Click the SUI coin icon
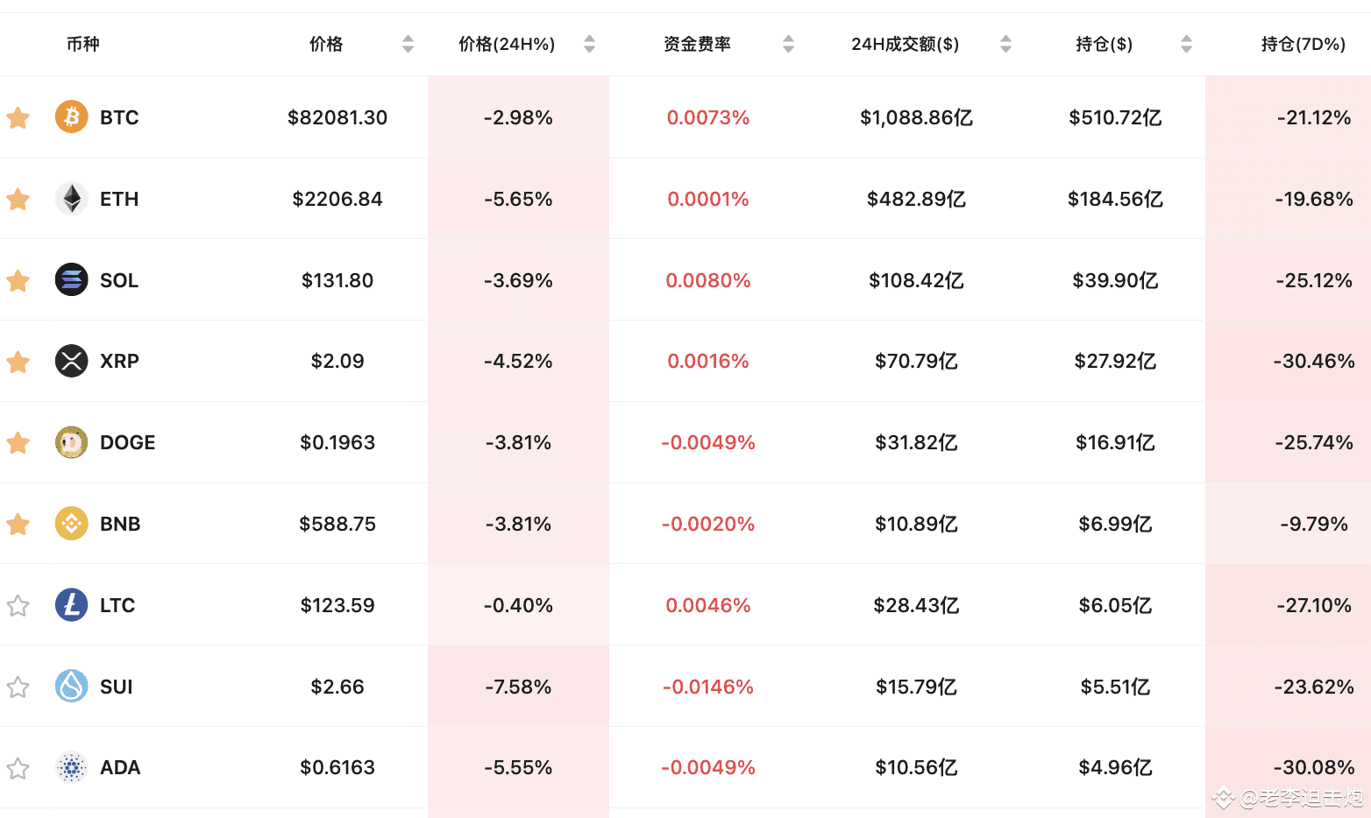 click(71, 687)
